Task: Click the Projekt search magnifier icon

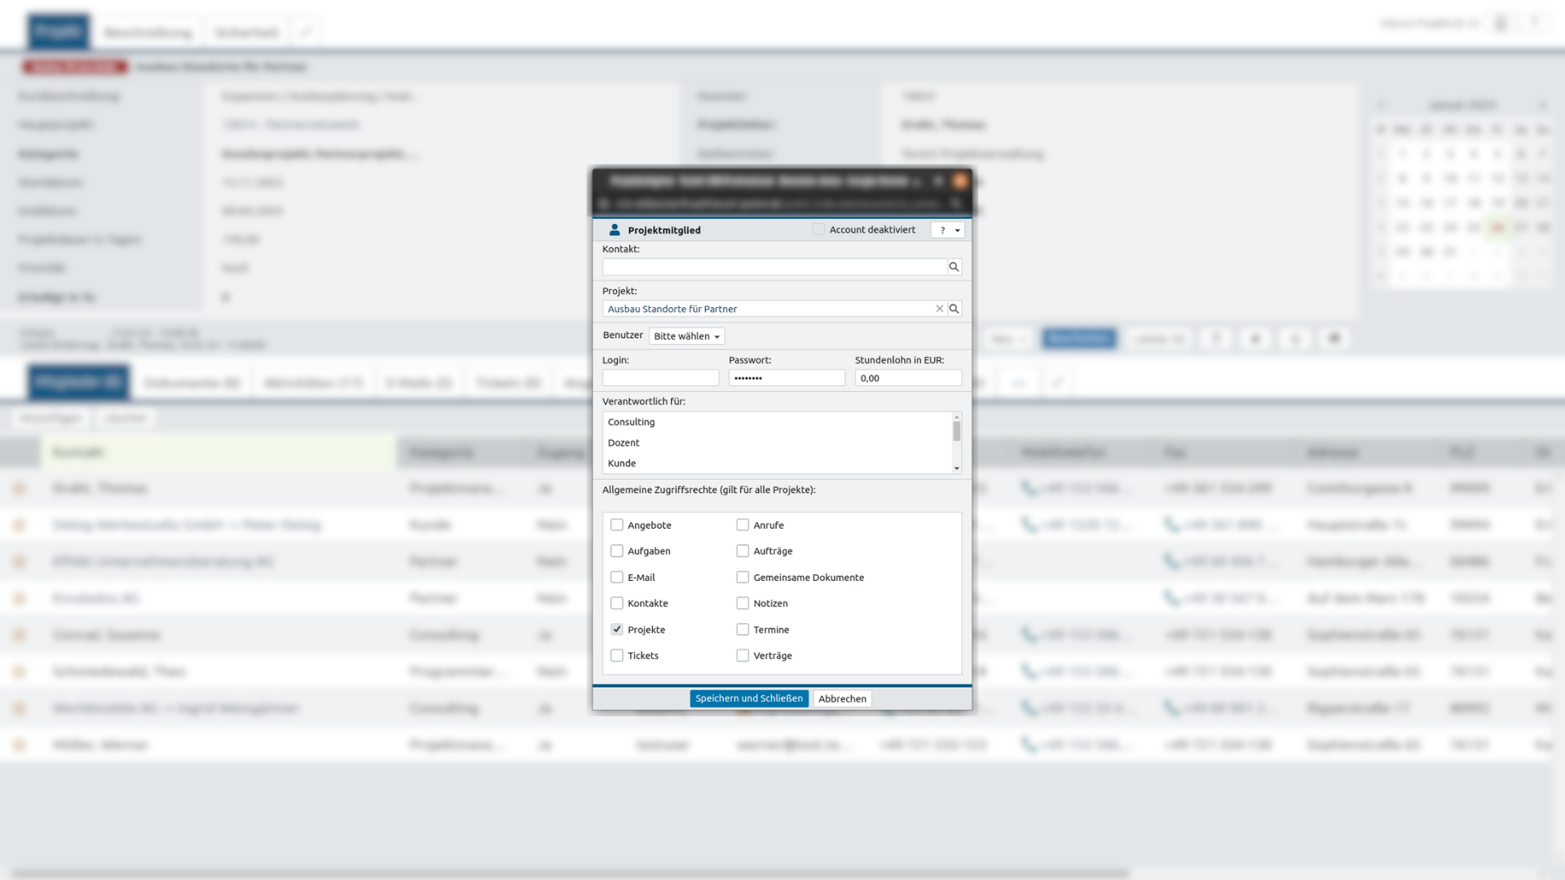Action: [x=954, y=309]
